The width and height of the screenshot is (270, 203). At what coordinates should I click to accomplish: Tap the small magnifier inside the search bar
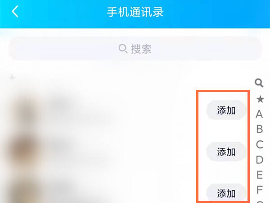coord(123,49)
